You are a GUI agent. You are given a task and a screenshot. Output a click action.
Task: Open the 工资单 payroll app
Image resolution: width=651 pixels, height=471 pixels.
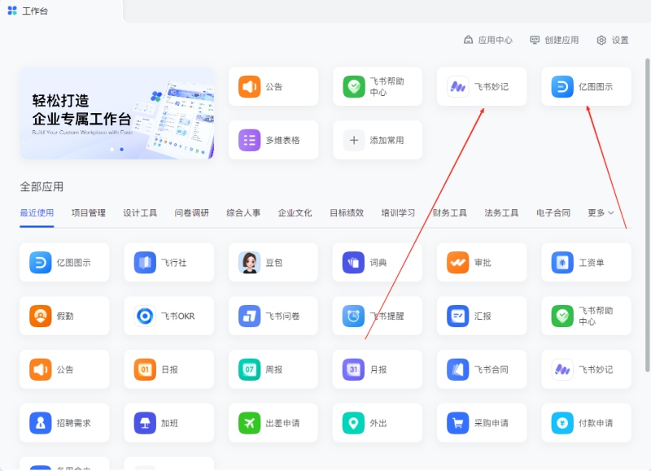586,262
